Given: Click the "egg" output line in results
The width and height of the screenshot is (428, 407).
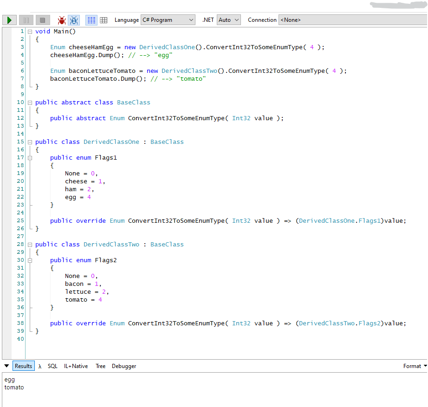Looking at the screenshot, I should pos(10,380).
